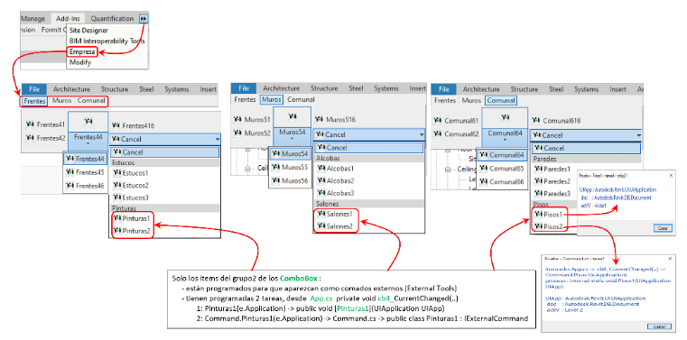
Task: Open the Cancel combo box under Muros516
Action: [x=369, y=134]
